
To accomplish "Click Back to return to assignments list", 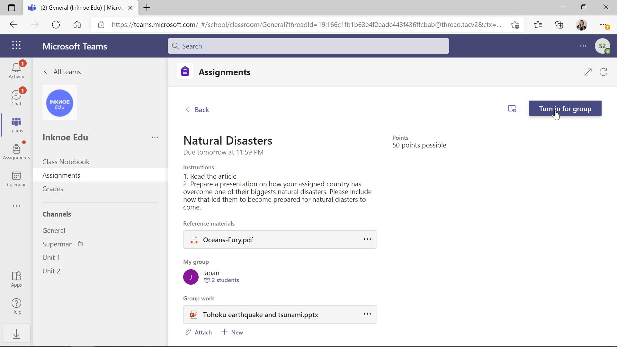I will [197, 110].
